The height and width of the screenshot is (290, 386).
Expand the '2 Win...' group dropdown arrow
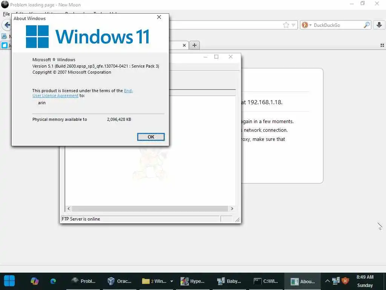coord(172,281)
